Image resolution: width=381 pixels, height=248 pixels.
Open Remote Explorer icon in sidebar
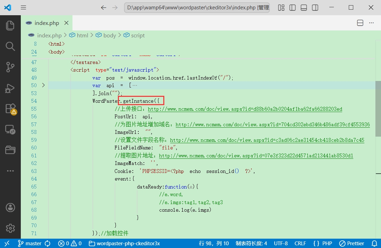10,129
